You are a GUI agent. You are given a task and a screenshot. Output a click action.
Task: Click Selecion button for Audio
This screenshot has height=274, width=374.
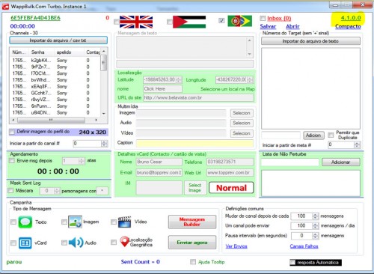click(x=242, y=123)
